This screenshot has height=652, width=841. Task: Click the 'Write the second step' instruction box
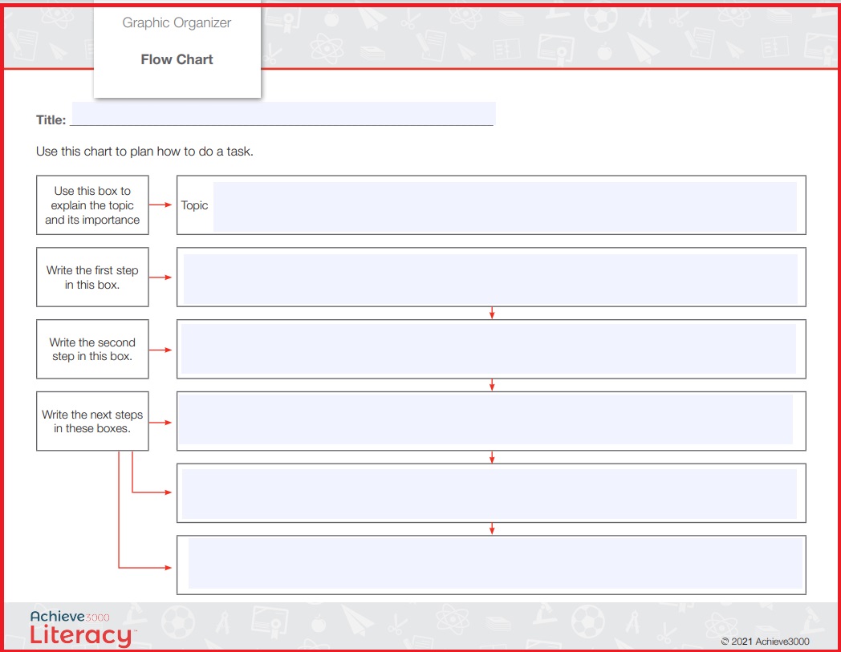pyautogui.click(x=92, y=349)
